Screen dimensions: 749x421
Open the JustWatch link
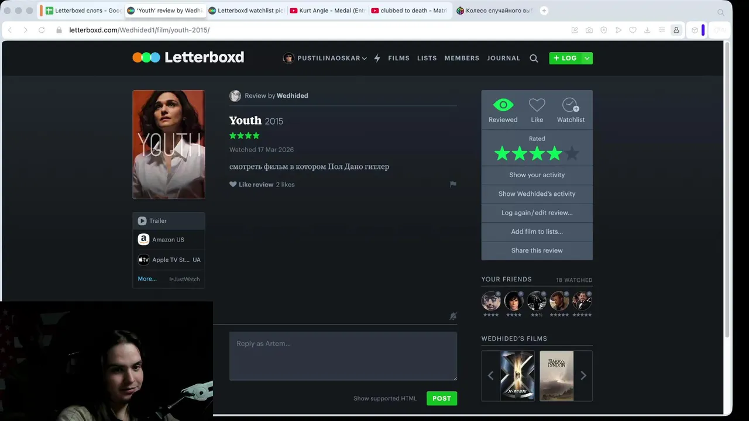(185, 279)
